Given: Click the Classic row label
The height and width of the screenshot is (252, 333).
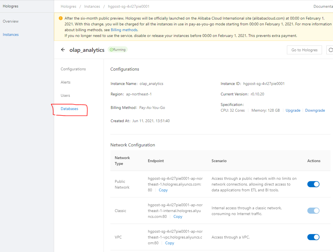Looking at the screenshot, I should [120, 211].
